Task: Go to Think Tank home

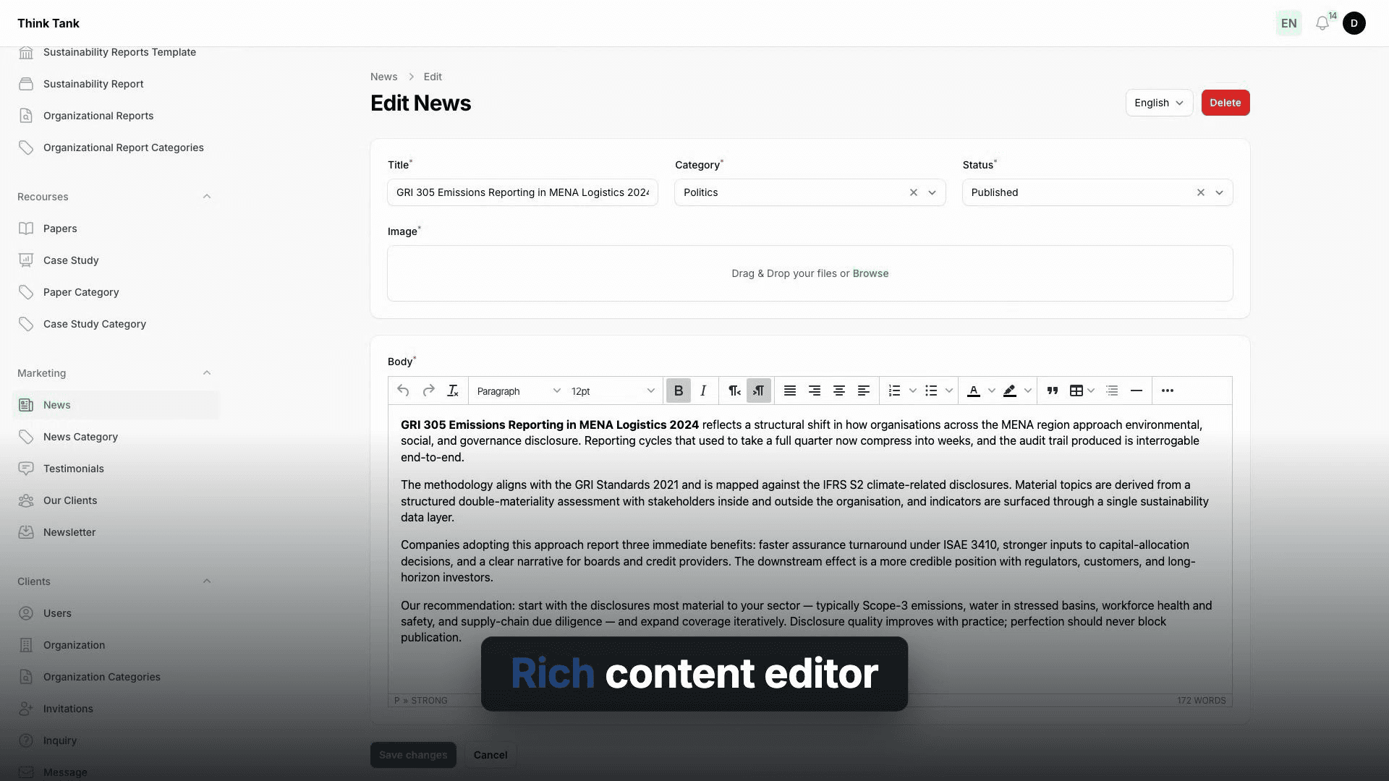Action: pyautogui.click(x=48, y=23)
